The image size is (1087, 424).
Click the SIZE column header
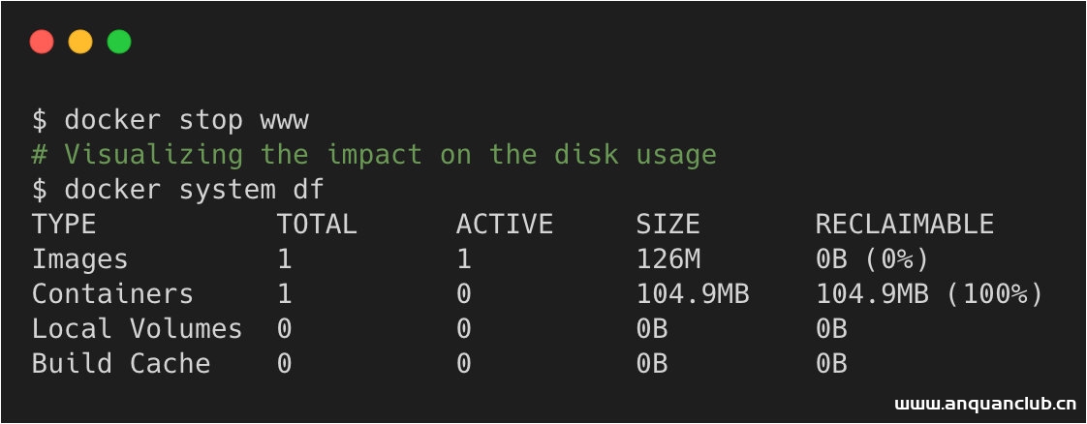click(668, 225)
